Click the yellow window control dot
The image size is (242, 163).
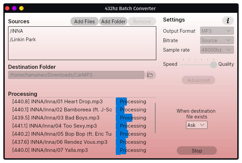click(22, 8)
